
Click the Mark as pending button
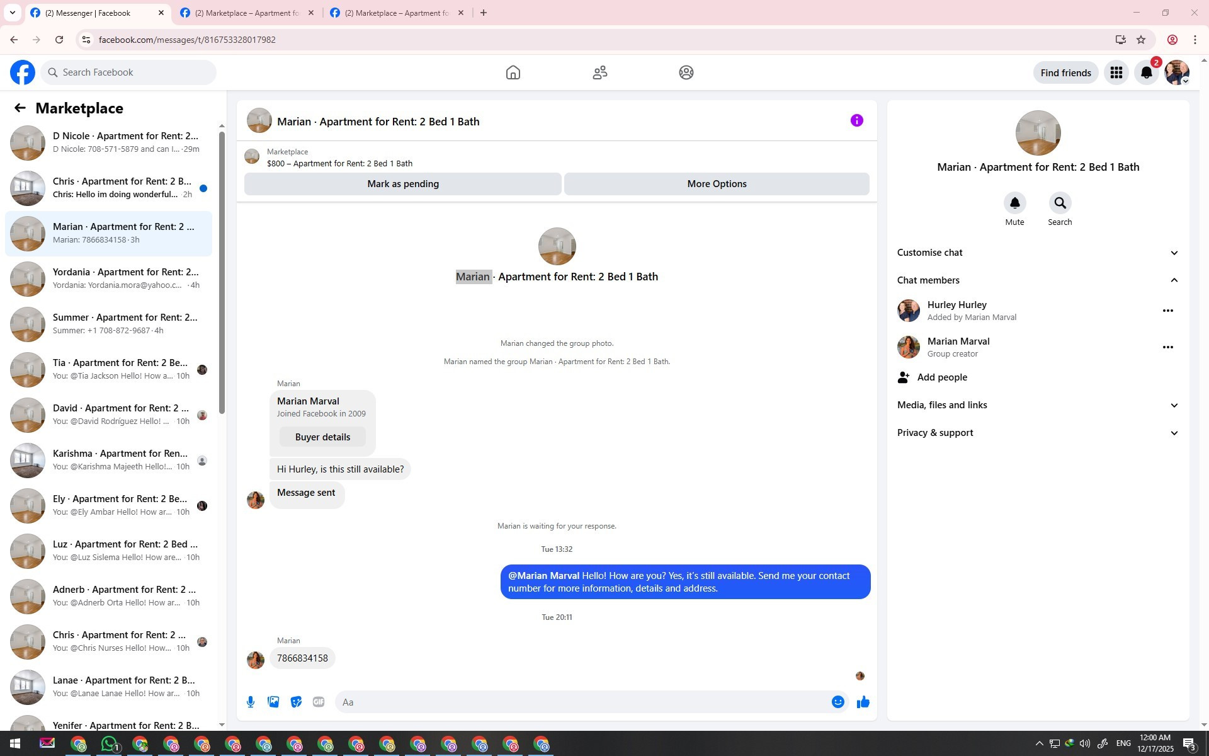coord(403,184)
